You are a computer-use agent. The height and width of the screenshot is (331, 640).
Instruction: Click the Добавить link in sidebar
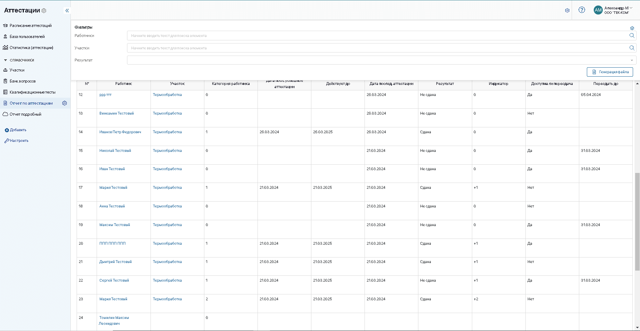click(18, 130)
